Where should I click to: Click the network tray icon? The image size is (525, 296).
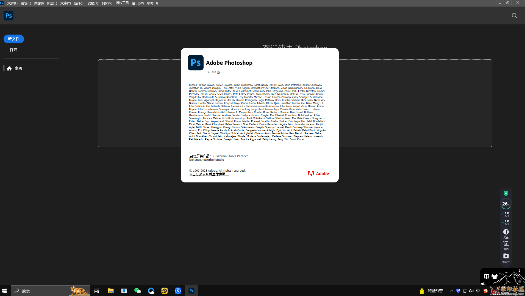tap(465, 291)
